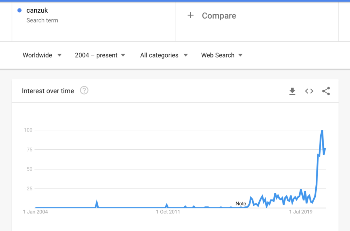Select the peak value of 100 on chart
The height and width of the screenshot is (231, 350).
point(322,130)
